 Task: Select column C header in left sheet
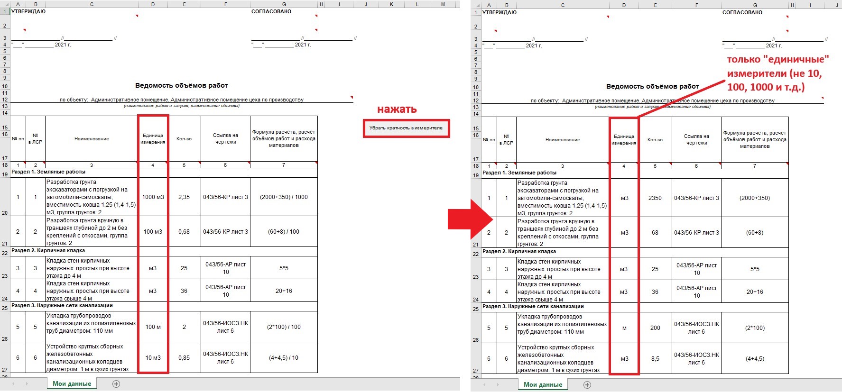92,4
